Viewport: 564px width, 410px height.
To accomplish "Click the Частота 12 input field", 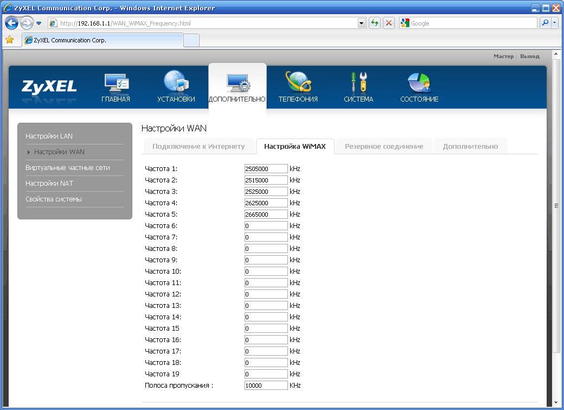I will pyautogui.click(x=266, y=294).
